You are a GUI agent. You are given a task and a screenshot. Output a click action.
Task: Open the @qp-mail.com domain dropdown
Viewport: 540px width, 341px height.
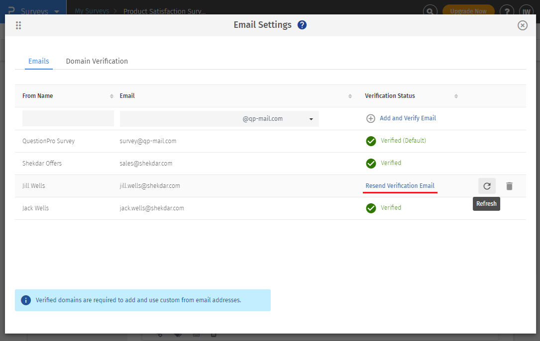click(311, 119)
